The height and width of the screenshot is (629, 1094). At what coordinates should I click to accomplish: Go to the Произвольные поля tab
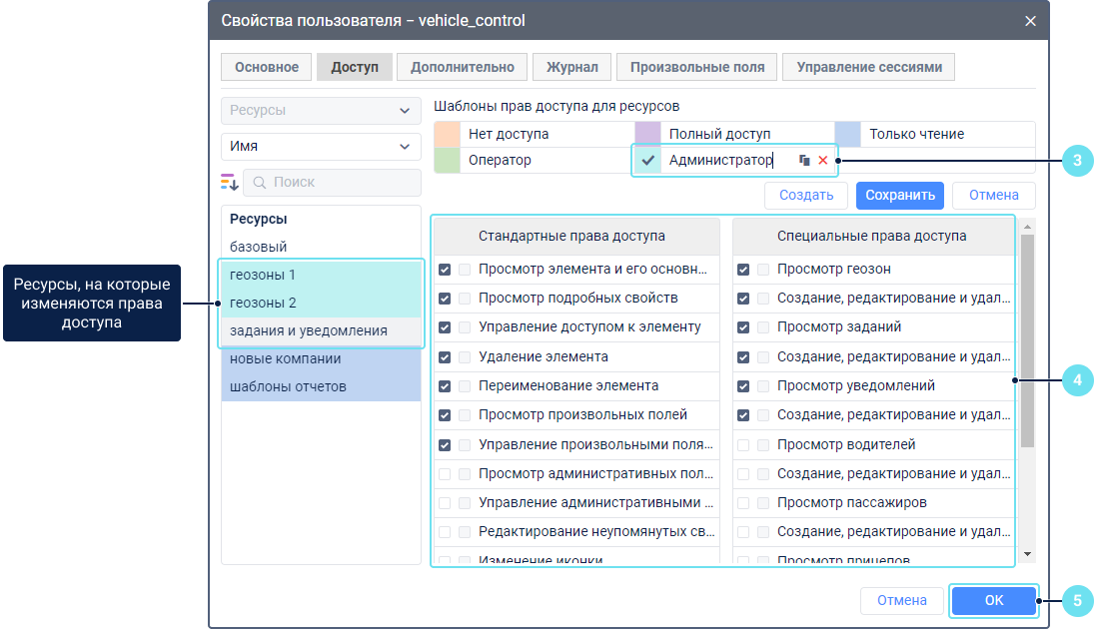[x=696, y=67]
